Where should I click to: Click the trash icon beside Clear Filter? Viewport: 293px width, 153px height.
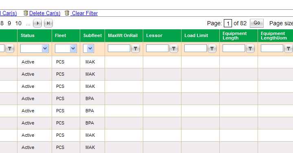(x=67, y=13)
